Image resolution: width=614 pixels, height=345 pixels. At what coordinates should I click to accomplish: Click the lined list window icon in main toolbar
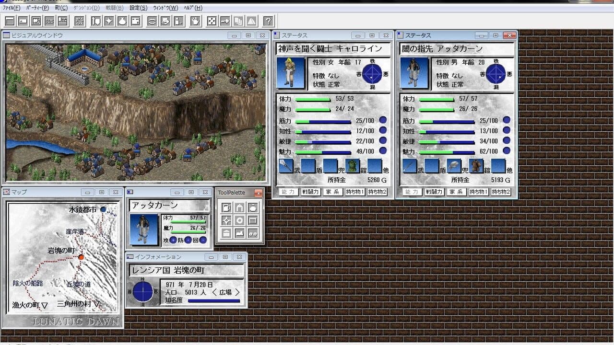62,21
